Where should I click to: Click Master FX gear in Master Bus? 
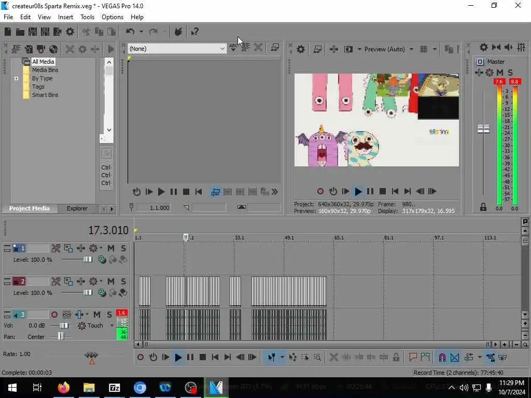[490, 73]
